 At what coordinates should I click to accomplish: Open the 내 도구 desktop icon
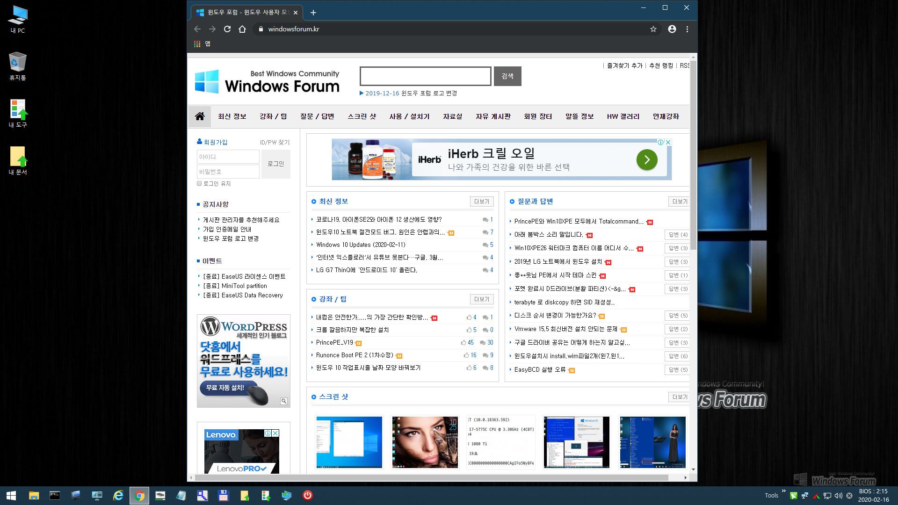click(18, 114)
